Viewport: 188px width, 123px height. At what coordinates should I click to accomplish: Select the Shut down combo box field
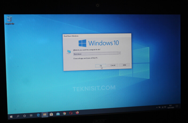[97, 54]
